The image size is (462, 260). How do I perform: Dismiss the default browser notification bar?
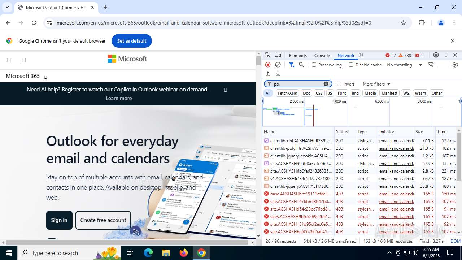pyautogui.click(x=453, y=41)
